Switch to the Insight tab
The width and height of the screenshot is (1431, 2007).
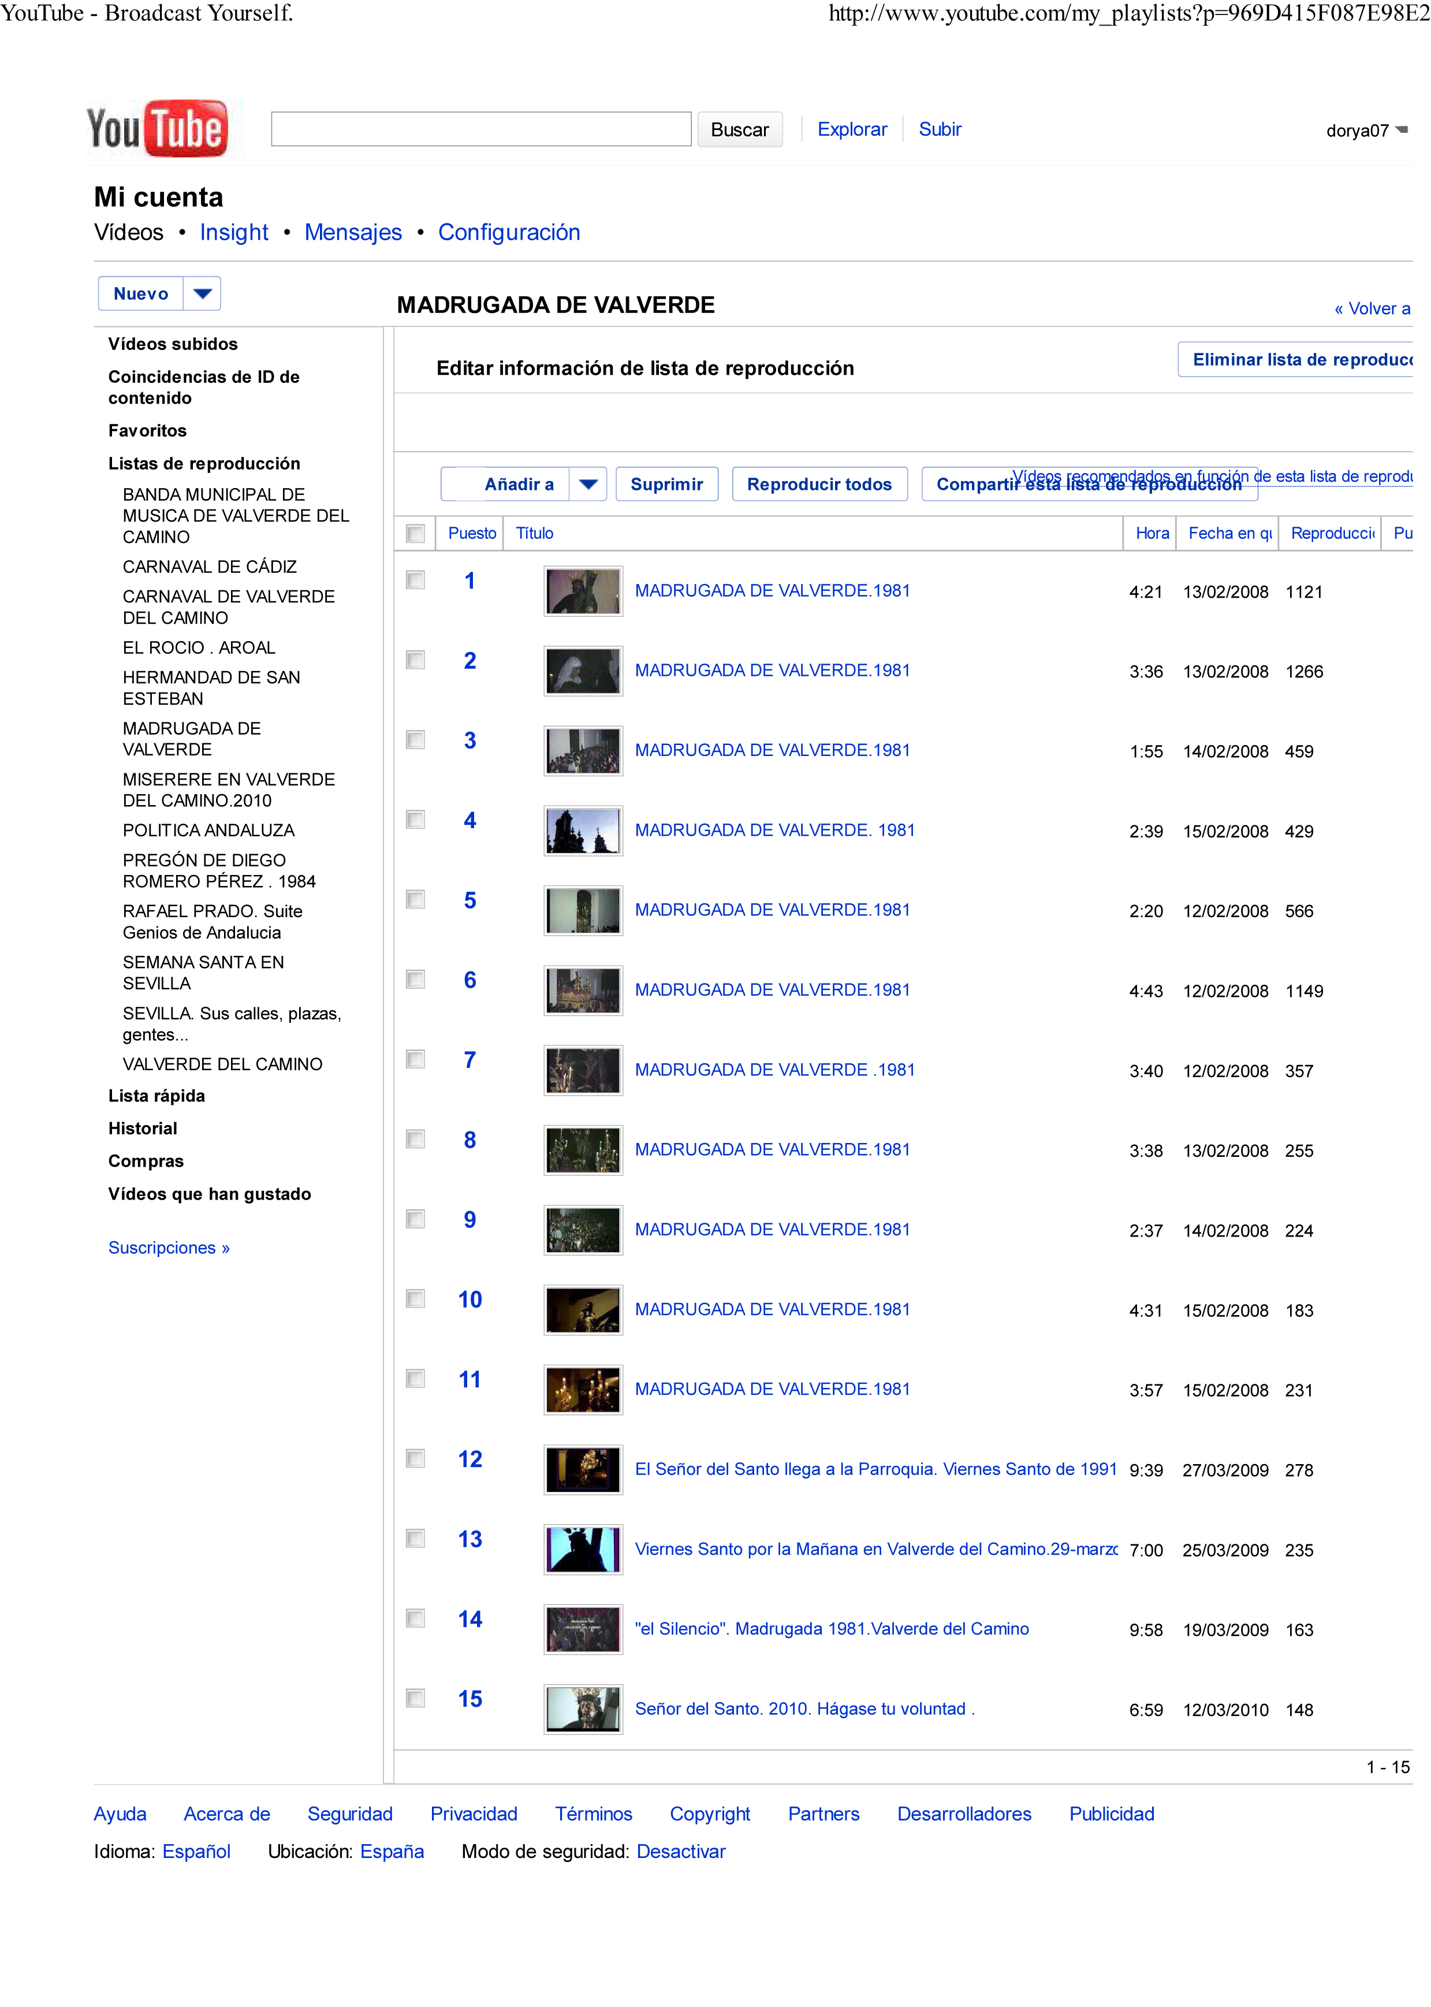click(x=233, y=232)
